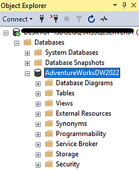Click the Storage folder icon
The image size is (139, 171).
coord(49,154)
